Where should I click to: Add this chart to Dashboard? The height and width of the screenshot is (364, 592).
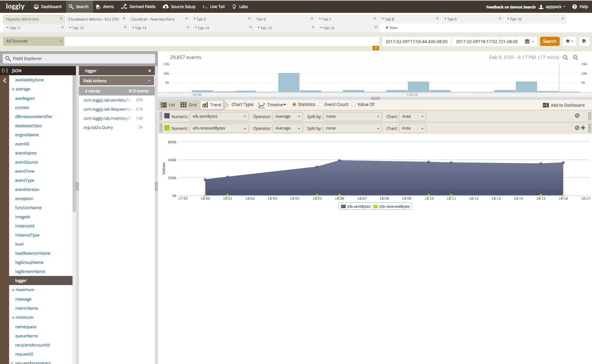coord(564,105)
